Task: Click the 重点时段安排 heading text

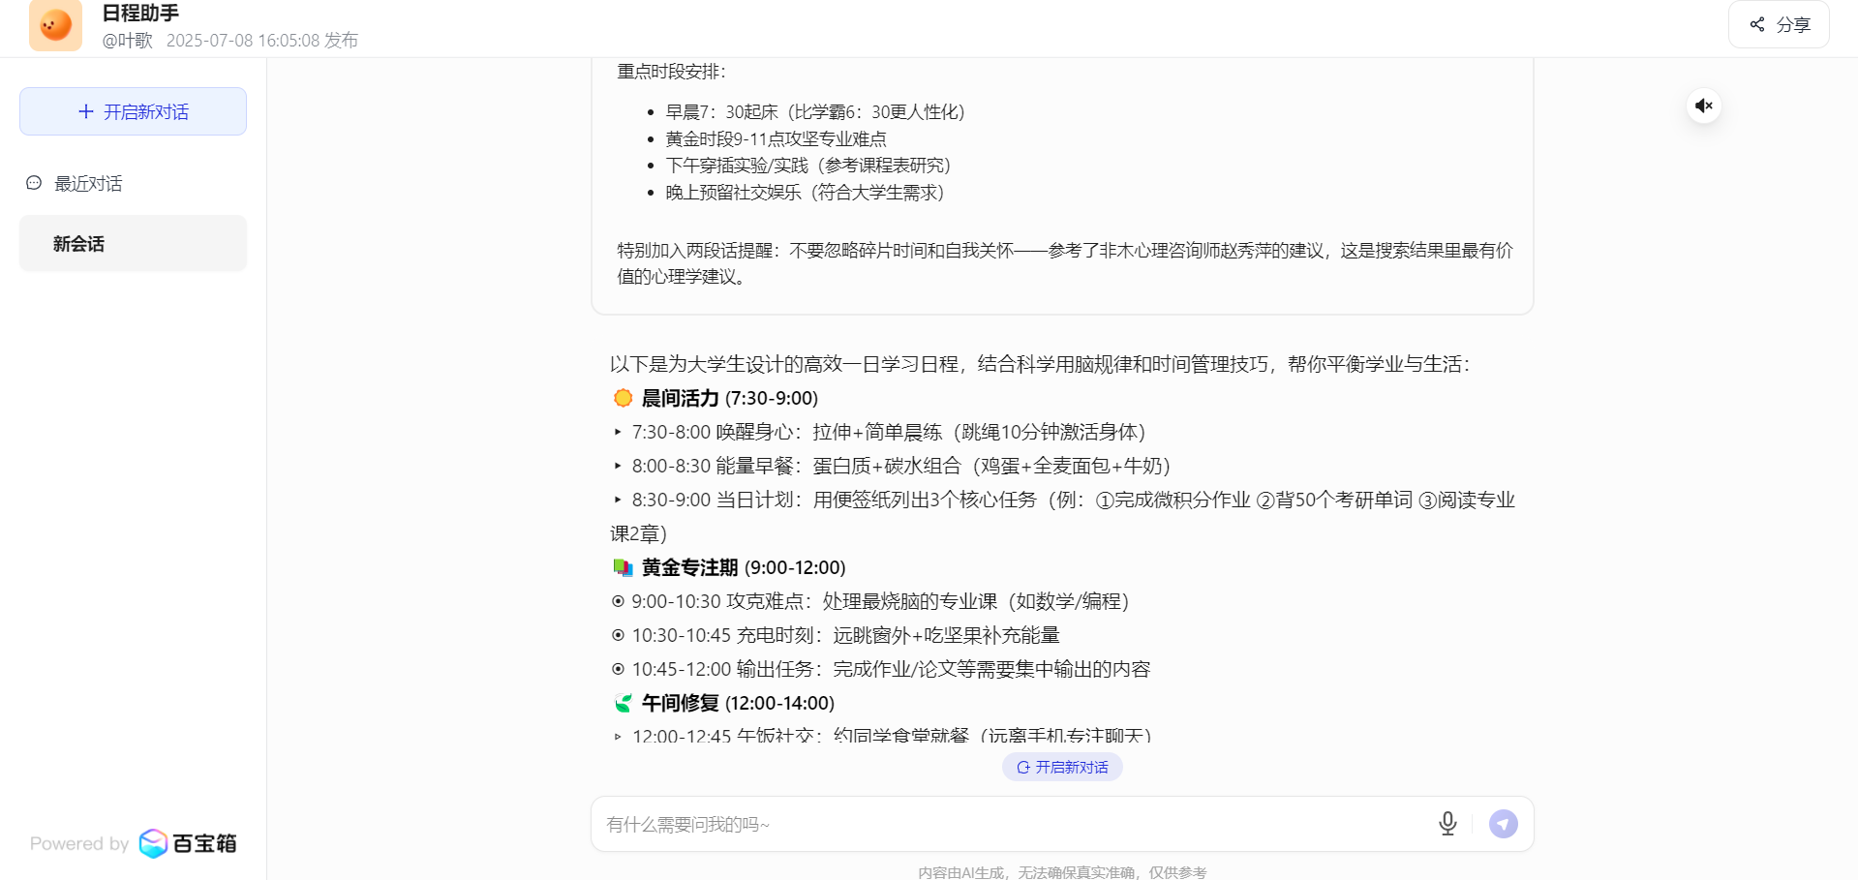Action: [x=672, y=72]
